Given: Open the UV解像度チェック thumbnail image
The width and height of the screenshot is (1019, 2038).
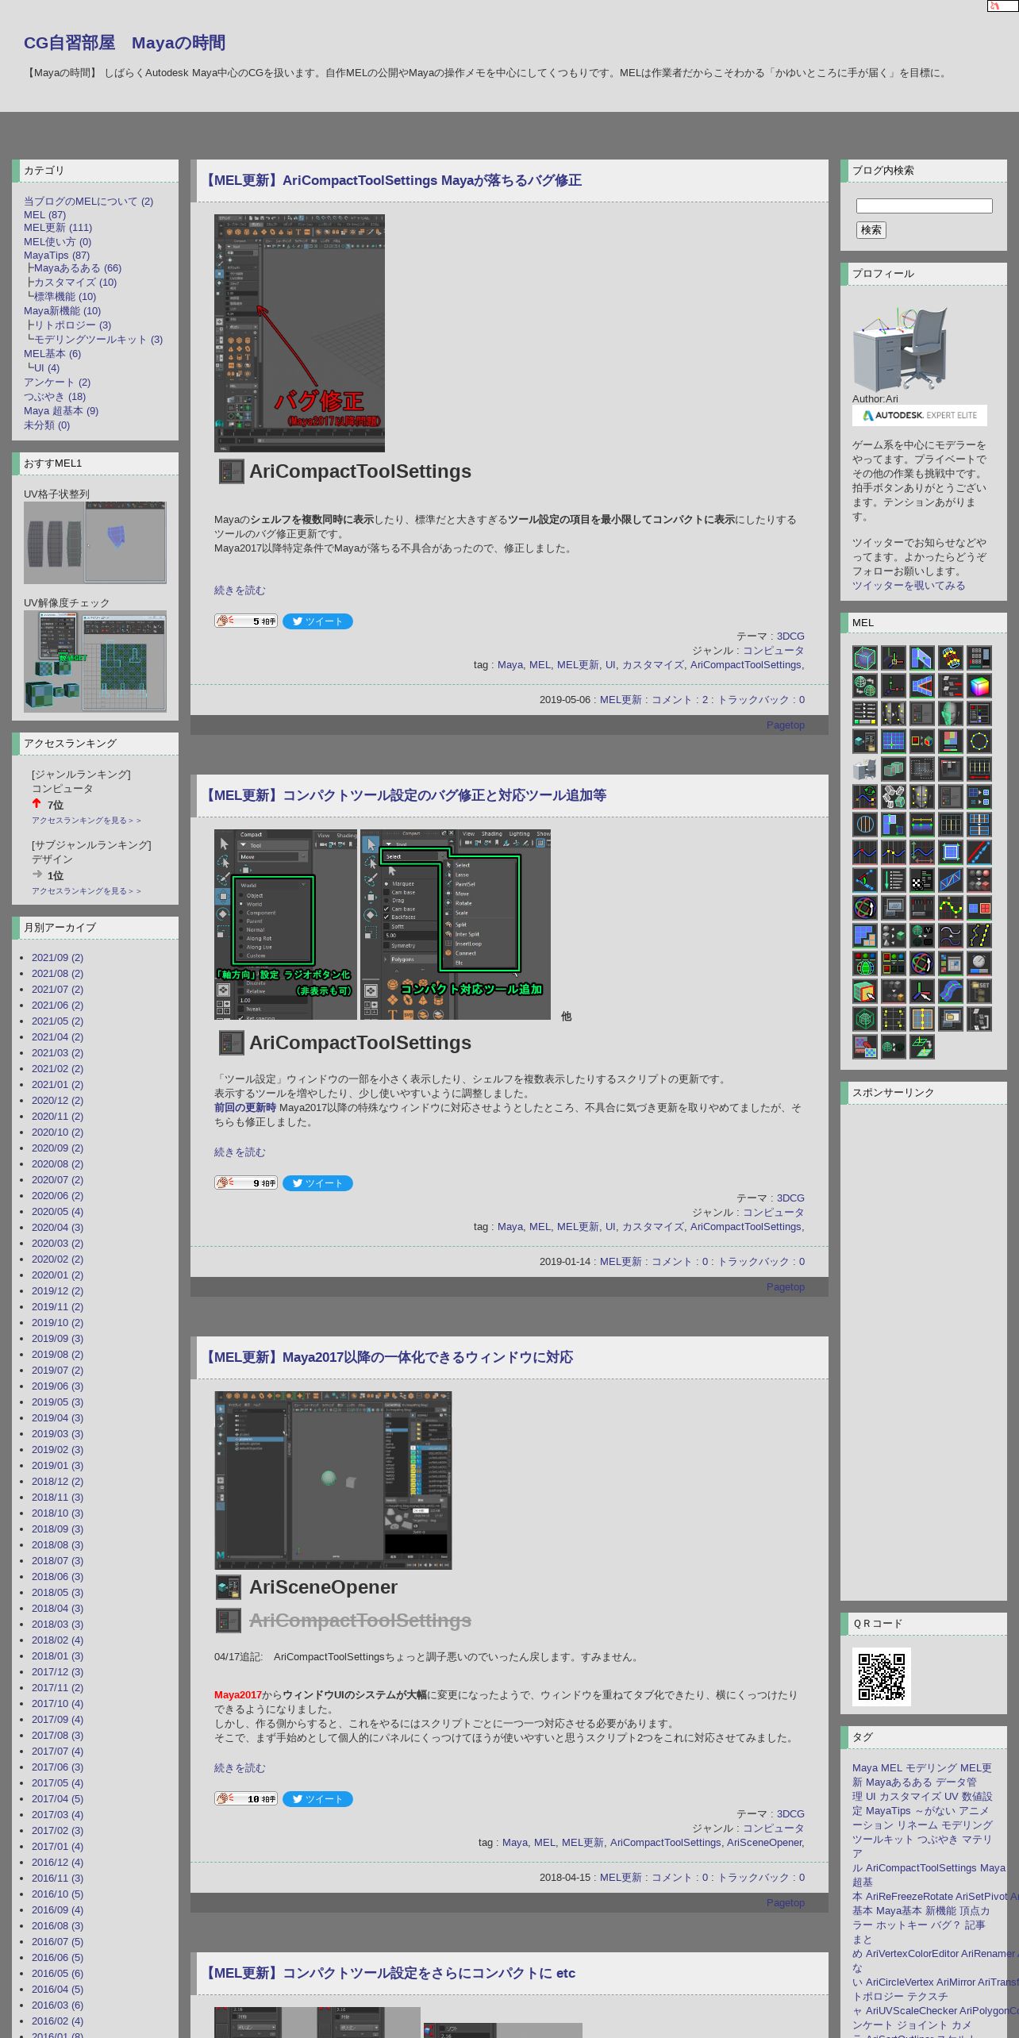Looking at the screenshot, I should [x=95, y=661].
